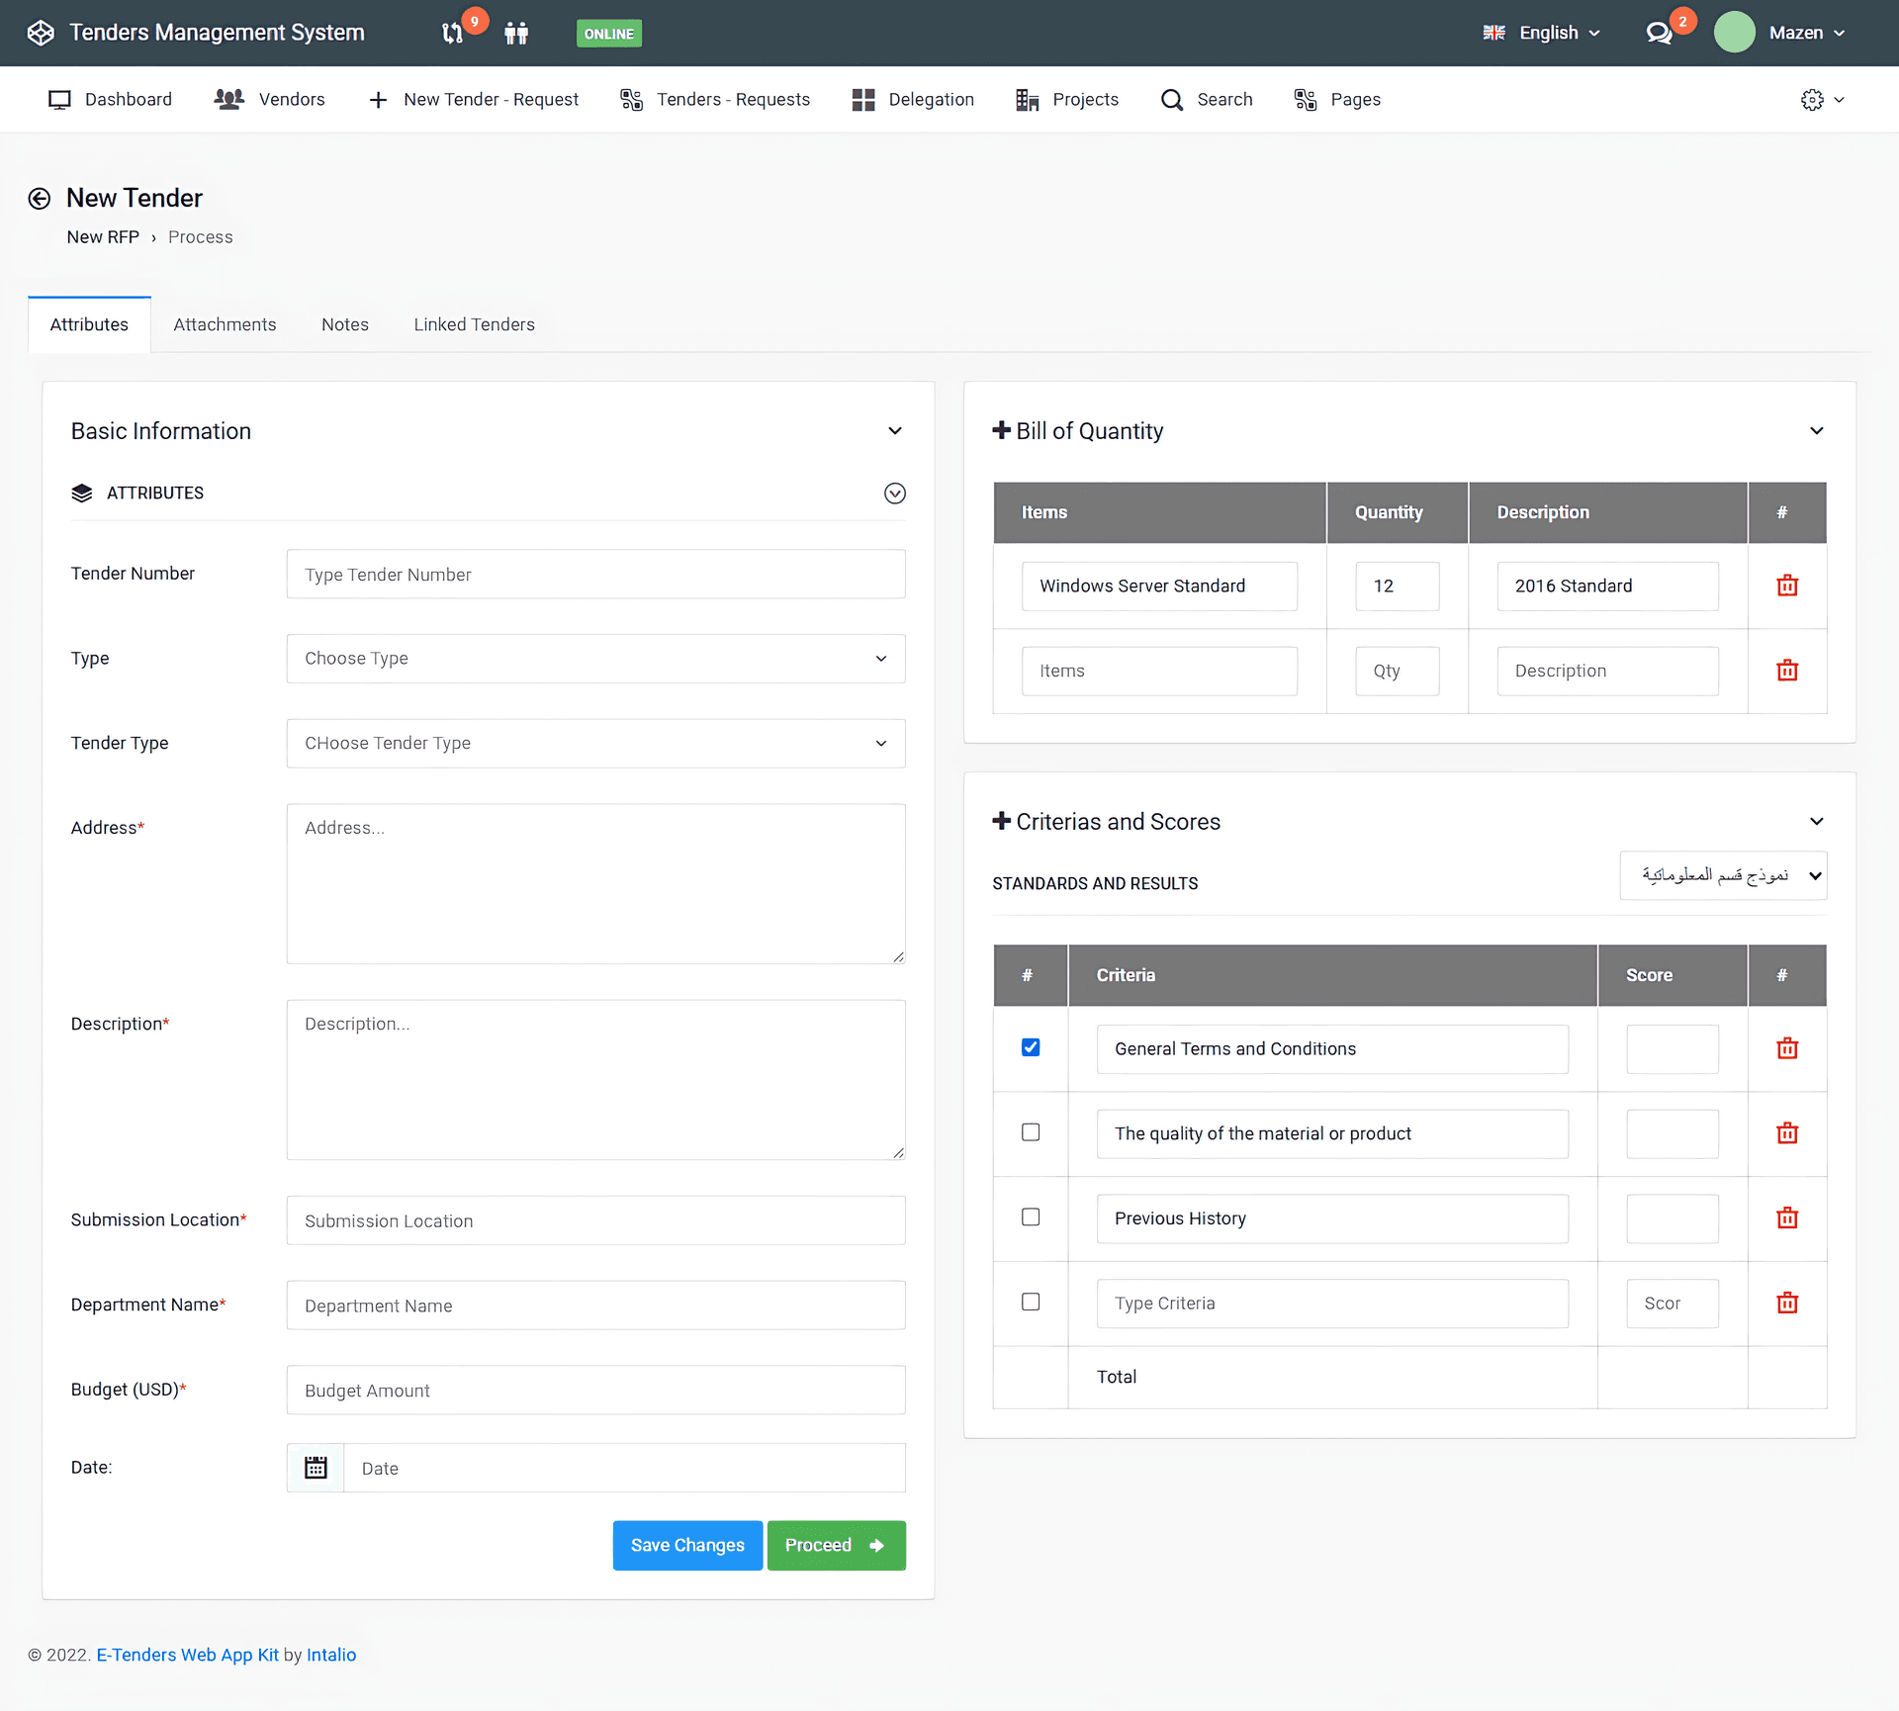Open the English language dropdown
Screen dimensions: 1899x1711
tap(1542, 33)
